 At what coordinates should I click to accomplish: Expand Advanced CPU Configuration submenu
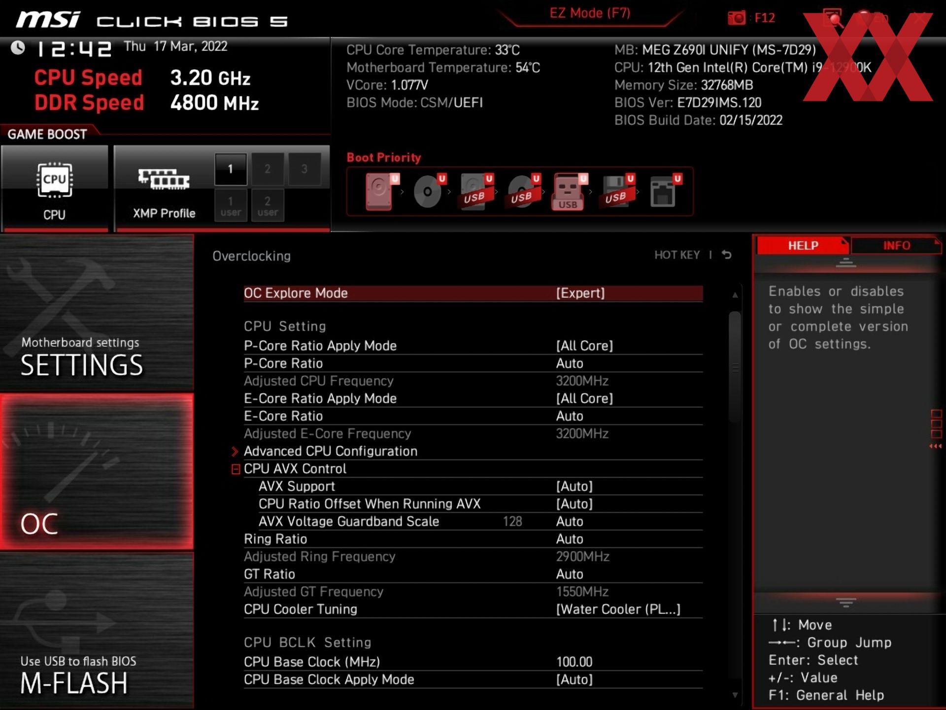(x=473, y=451)
